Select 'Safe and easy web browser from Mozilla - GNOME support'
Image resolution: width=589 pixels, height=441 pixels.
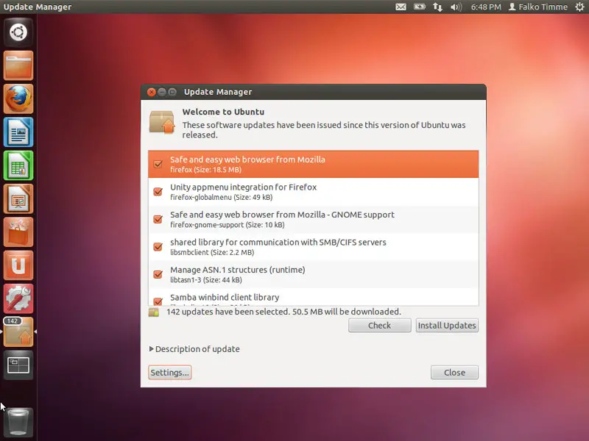(314, 219)
